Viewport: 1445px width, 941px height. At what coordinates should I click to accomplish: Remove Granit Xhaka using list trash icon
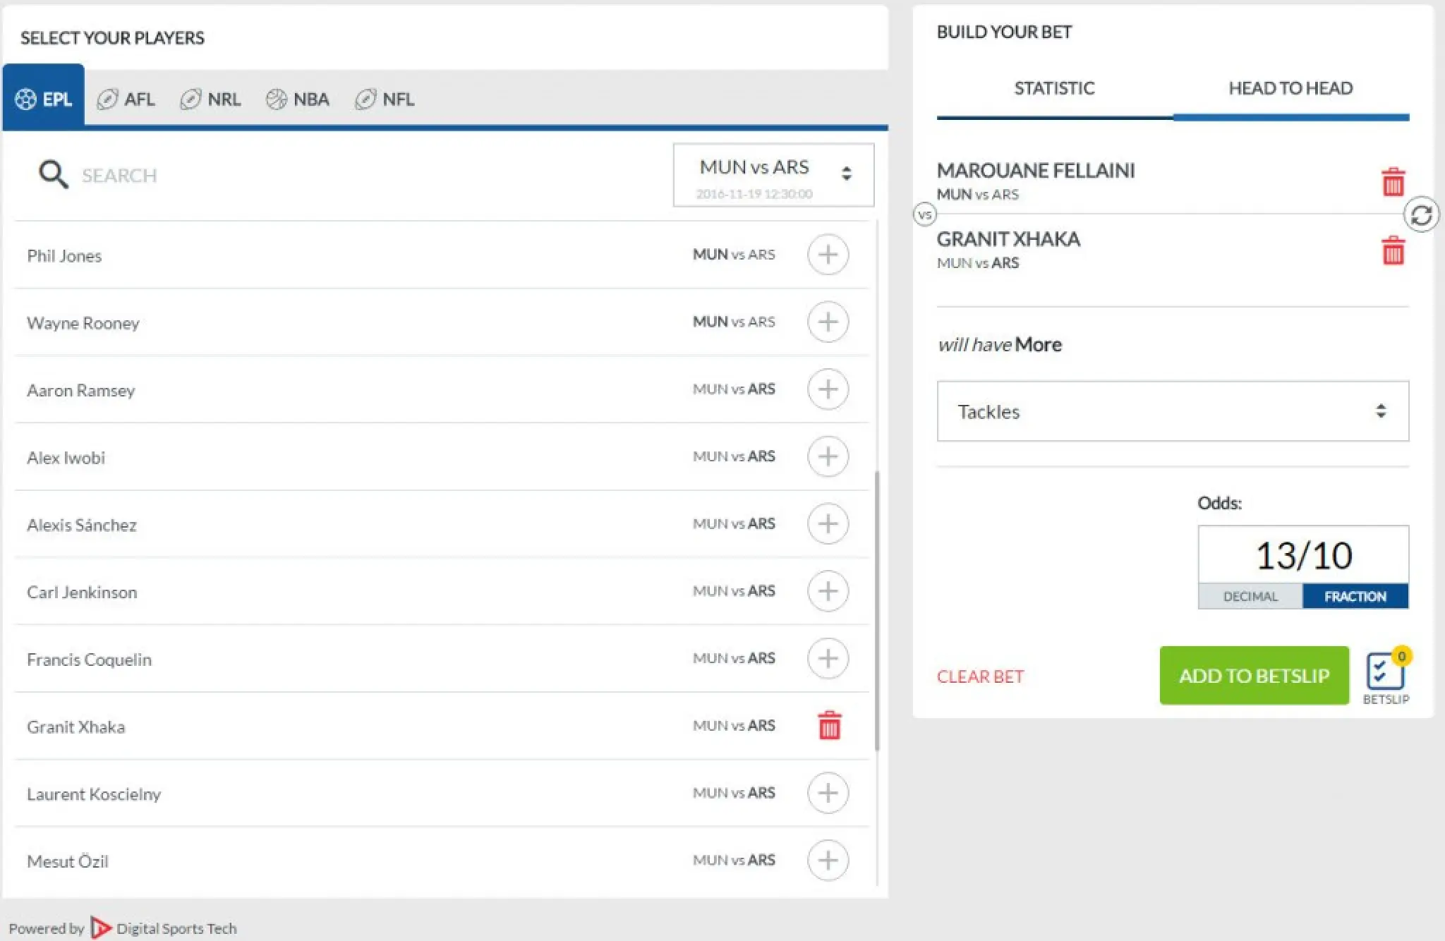(829, 725)
